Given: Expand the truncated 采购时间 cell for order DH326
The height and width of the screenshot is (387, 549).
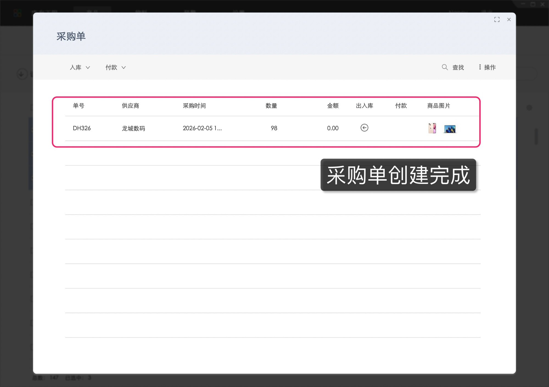Looking at the screenshot, I should click(202, 128).
